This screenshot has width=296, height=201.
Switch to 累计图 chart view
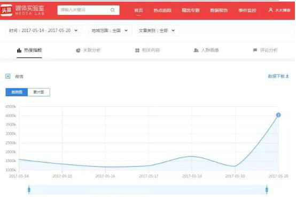(39, 92)
